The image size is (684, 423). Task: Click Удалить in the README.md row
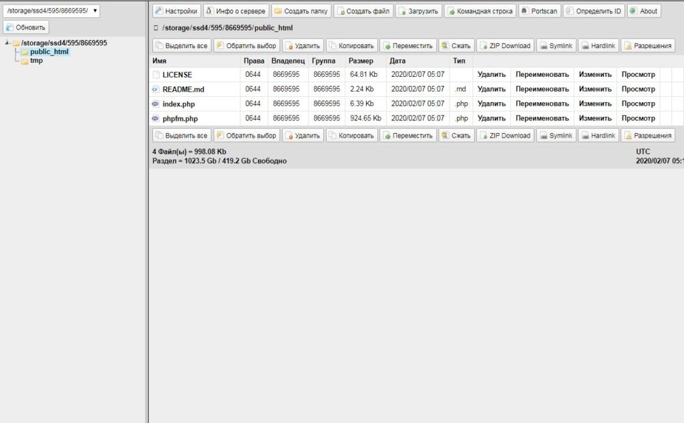(491, 89)
